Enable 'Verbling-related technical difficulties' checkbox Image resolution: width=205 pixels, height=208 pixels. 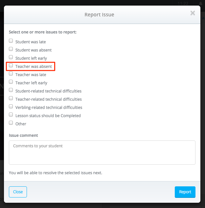point(11,107)
